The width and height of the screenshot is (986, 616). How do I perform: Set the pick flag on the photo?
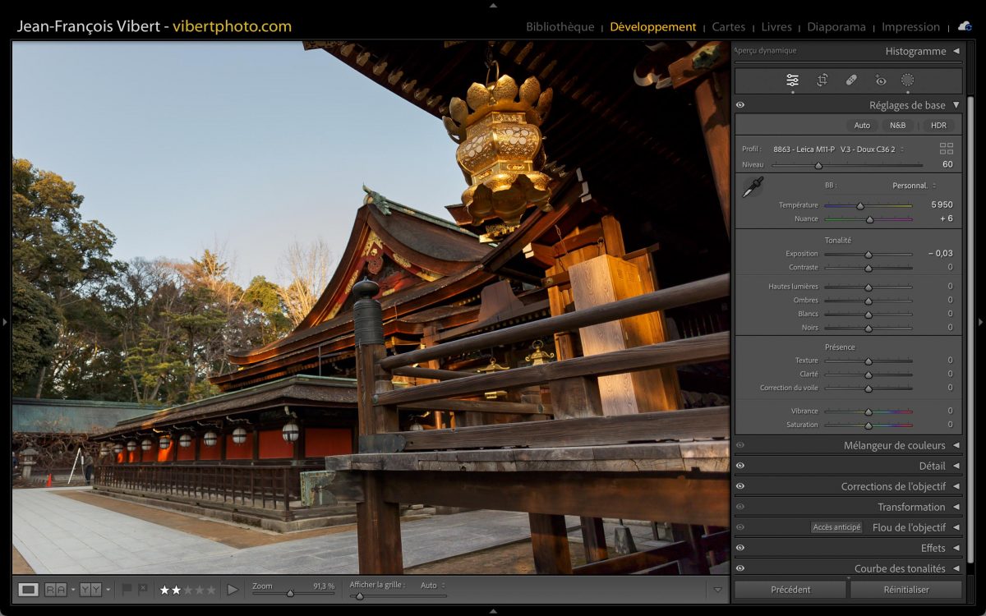127,590
